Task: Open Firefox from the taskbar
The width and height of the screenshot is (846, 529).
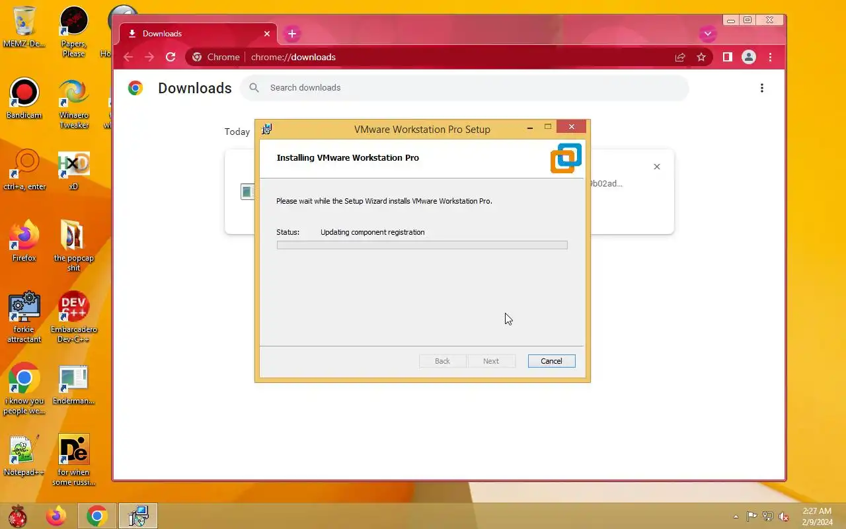Action: coord(56,516)
